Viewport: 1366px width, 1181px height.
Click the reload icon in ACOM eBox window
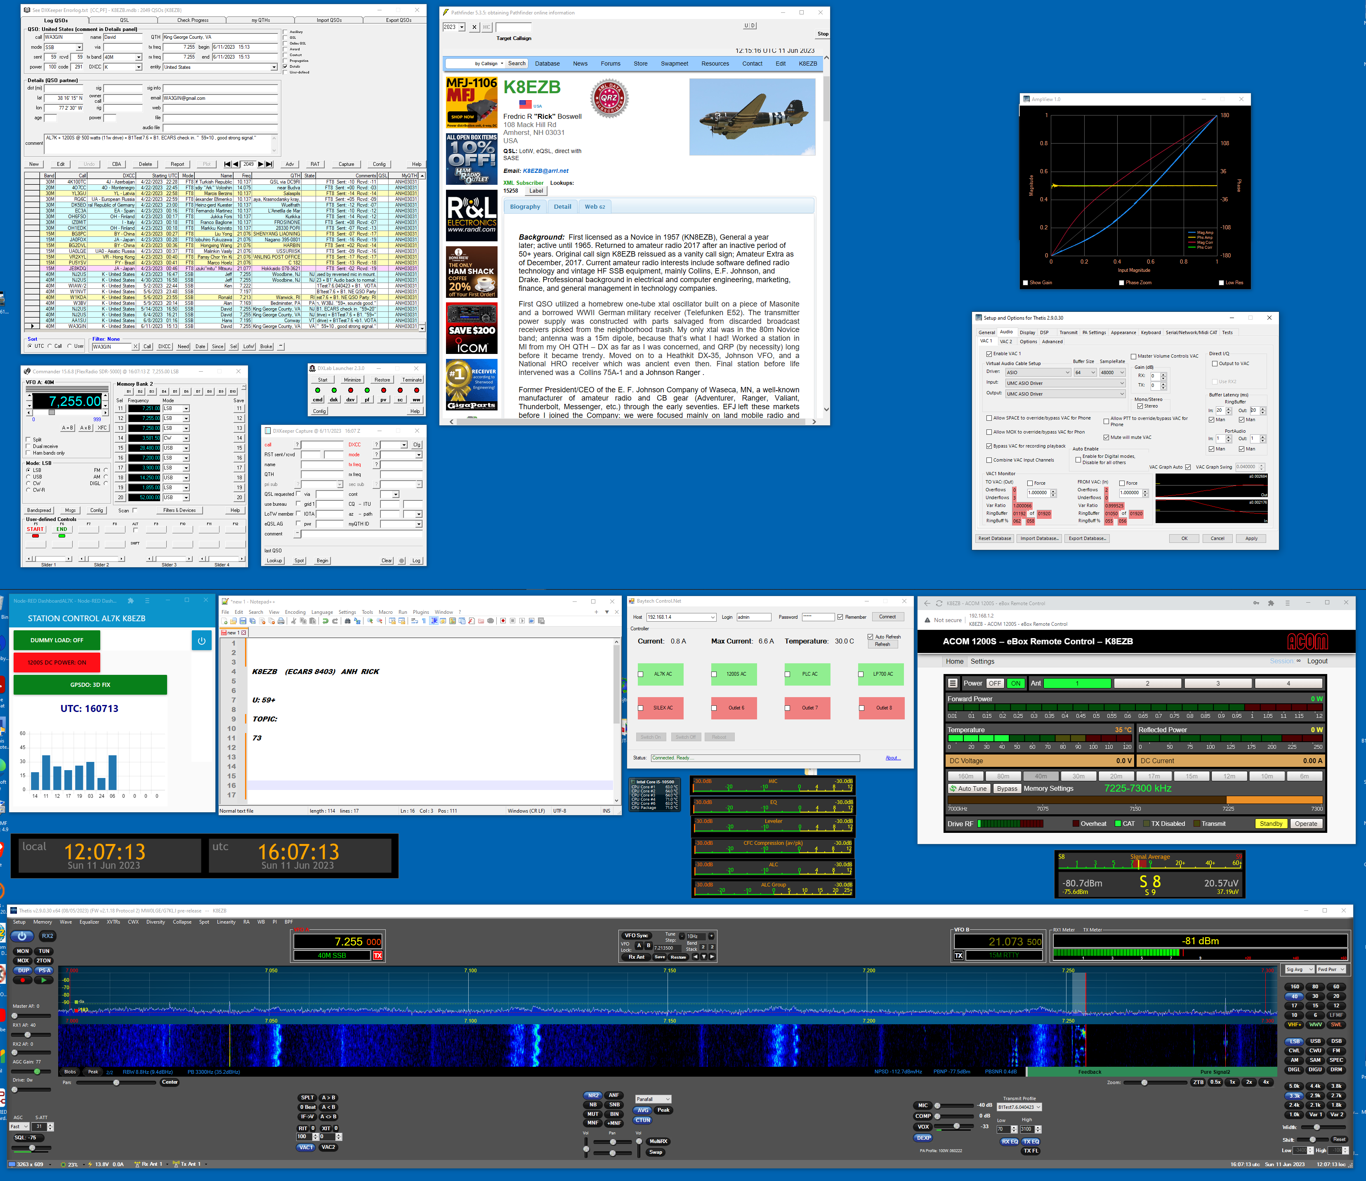(x=939, y=603)
